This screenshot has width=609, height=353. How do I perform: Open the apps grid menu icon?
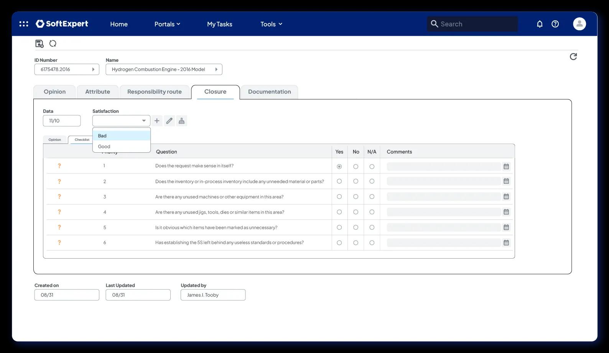[x=24, y=24]
